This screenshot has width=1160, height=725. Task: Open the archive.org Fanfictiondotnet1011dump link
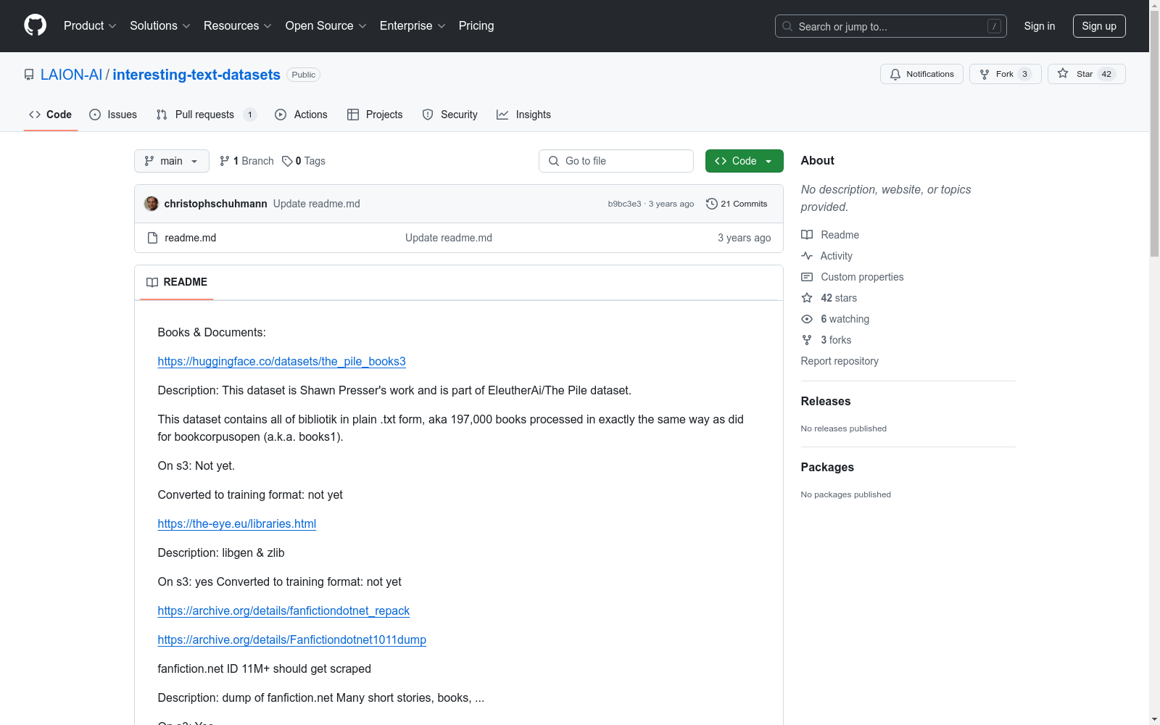pyautogui.click(x=292, y=639)
